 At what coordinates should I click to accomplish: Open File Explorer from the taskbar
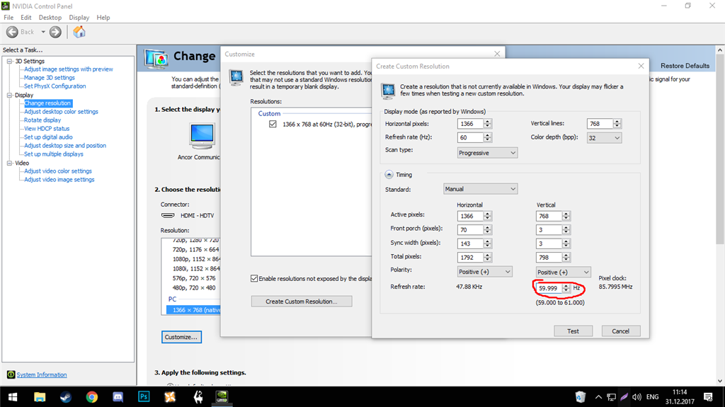pyautogui.click(x=40, y=397)
